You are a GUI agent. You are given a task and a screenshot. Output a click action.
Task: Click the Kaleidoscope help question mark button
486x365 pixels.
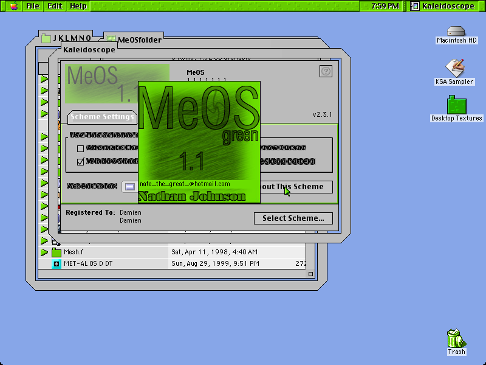click(x=326, y=71)
